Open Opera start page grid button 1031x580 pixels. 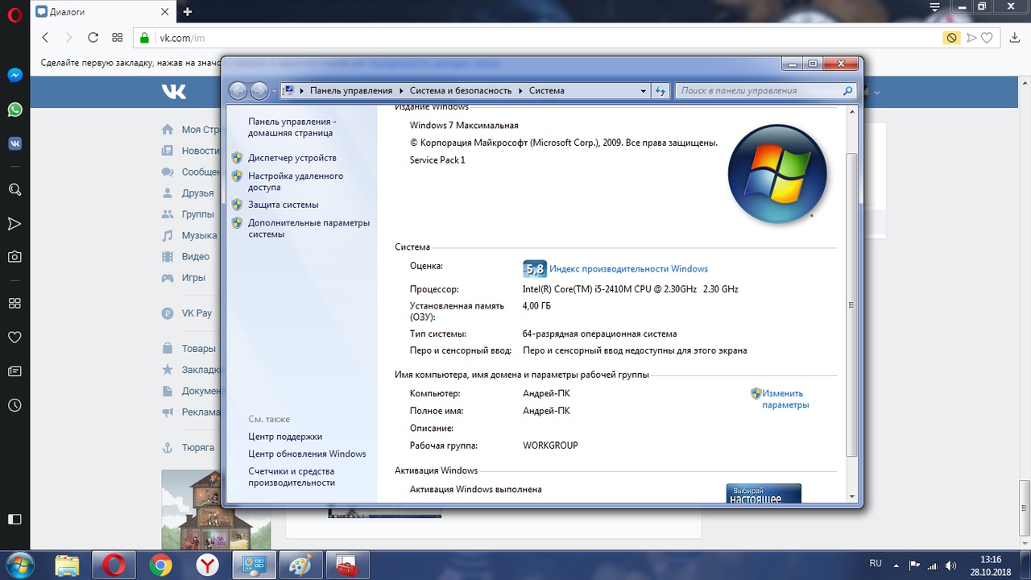tap(117, 37)
